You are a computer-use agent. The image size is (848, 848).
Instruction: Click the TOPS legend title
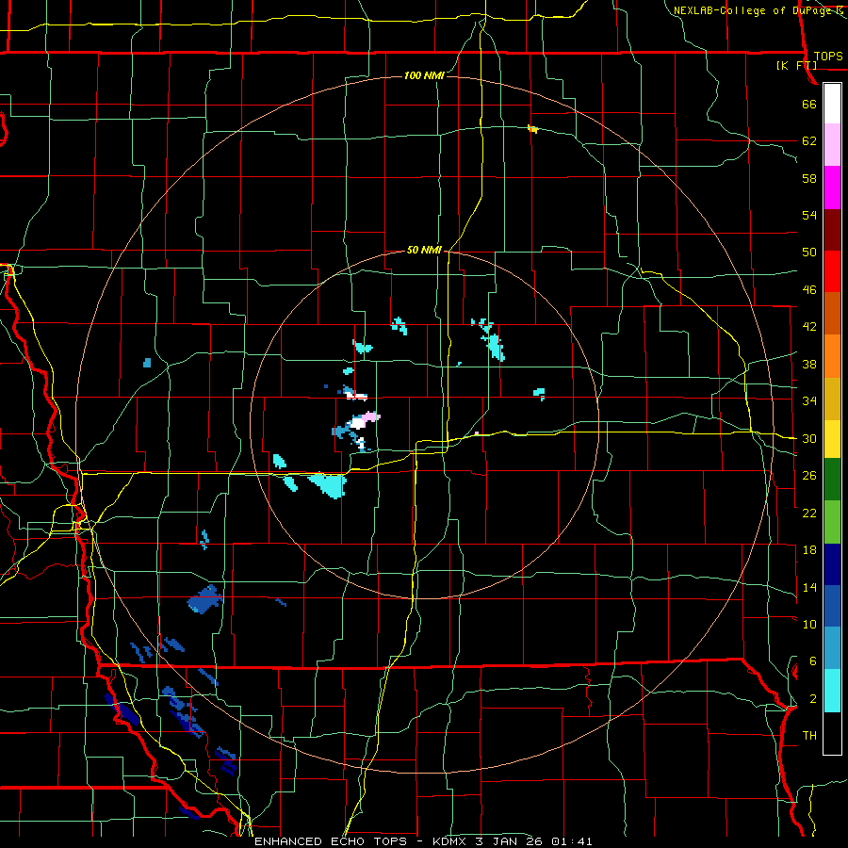click(x=828, y=57)
